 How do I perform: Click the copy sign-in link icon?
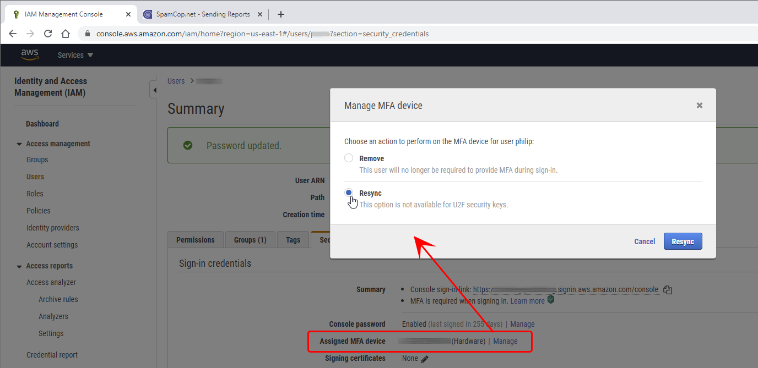(668, 290)
